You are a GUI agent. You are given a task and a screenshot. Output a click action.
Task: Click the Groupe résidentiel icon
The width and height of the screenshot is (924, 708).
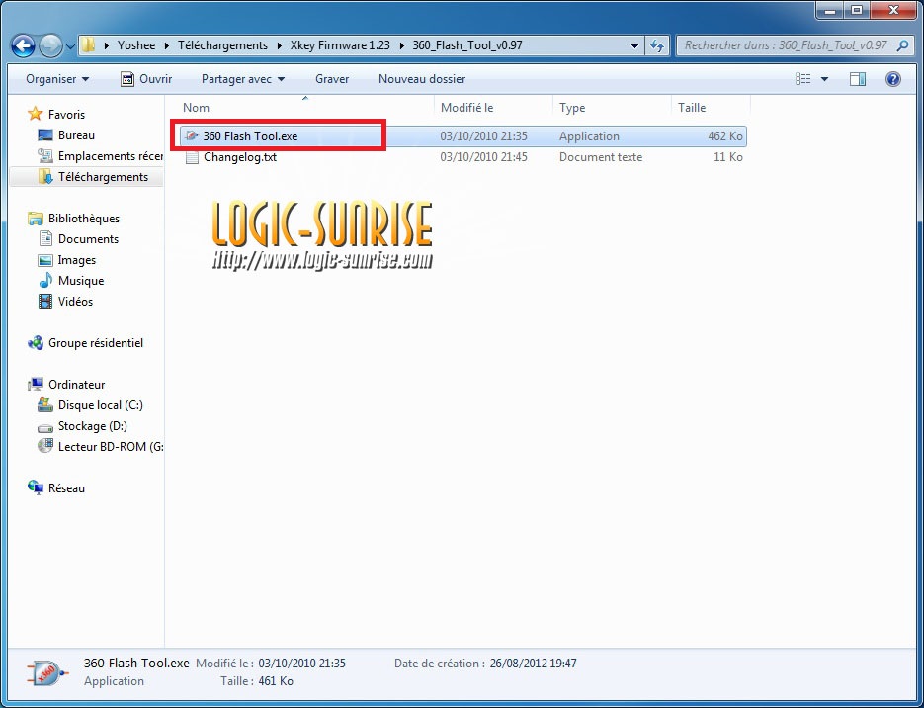pyautogui.click(x=36, y=343)
